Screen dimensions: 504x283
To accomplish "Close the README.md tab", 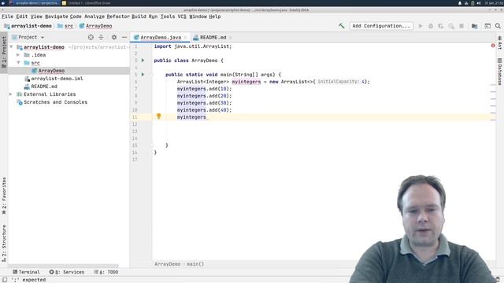I will click(x=231, y=38).
